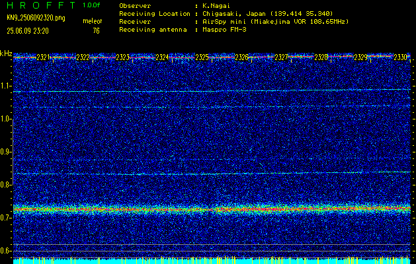Click the observer name K.Nagai
Screen dimensions: 416x264
click(216, 6)
